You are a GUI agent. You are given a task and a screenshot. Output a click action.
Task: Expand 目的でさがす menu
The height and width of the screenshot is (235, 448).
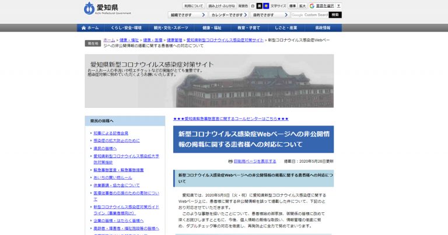tap(270, 15)
